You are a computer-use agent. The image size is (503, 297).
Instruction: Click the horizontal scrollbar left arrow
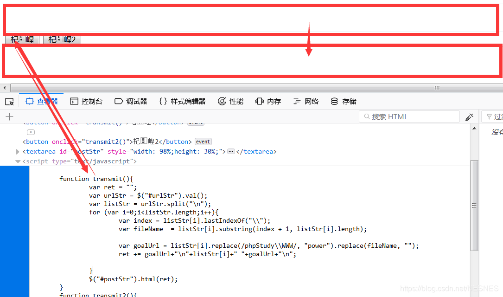[5, 88]
